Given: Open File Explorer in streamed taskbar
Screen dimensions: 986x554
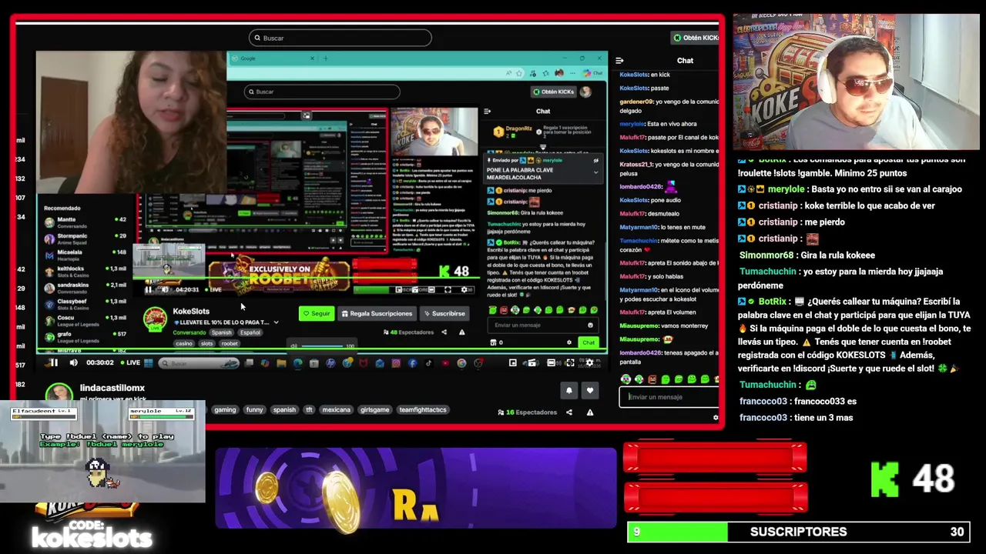Looking at the screenshot, I should 281,363.
